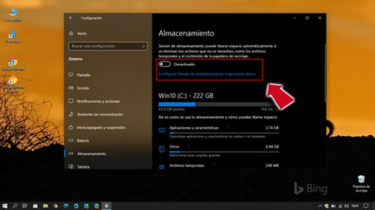Viewport: 375px width, 210px height.
Task: Click Configurar Sensor de almacenamiento link
Action: [206, 74]
